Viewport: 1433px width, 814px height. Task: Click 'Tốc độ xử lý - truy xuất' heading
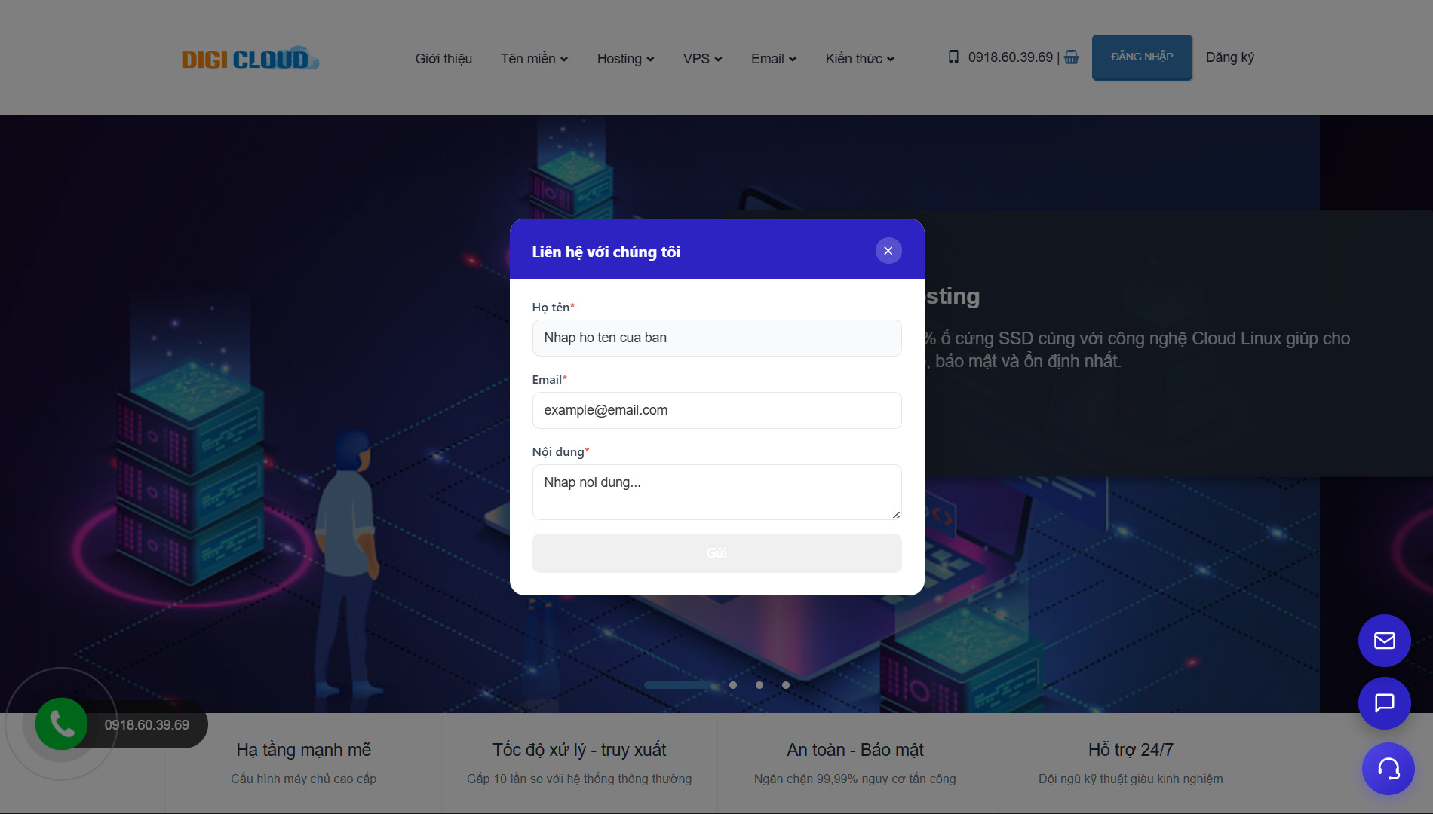579,750
